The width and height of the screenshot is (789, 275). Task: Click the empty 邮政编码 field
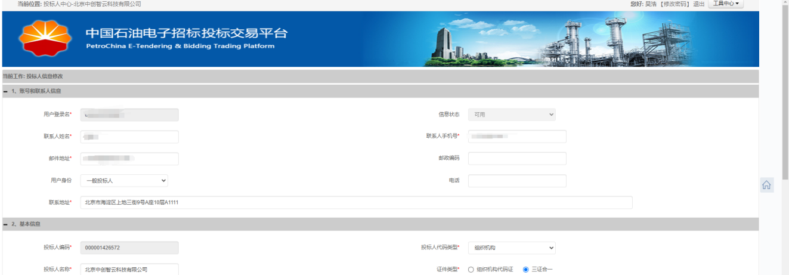516,159
